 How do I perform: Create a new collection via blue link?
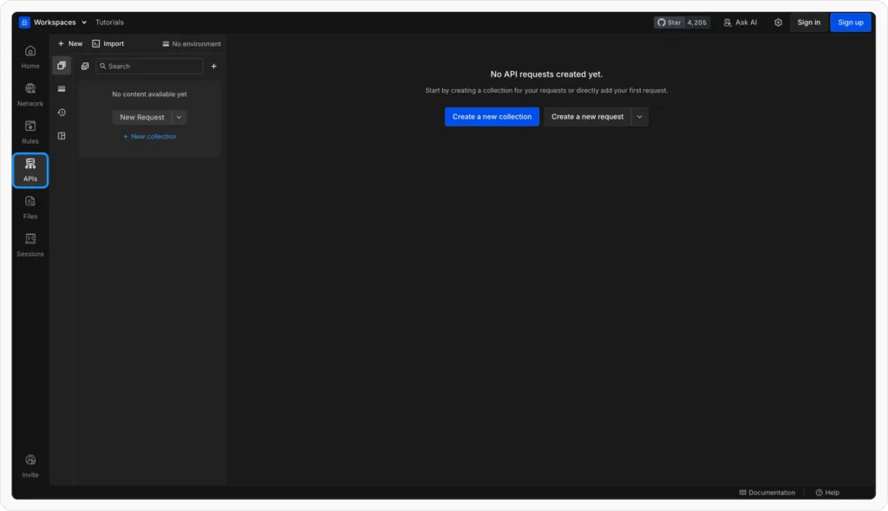[x=149, y=136]
